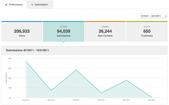
Task: Click the 45.44% conversion rate label
Action: (63, 27)
